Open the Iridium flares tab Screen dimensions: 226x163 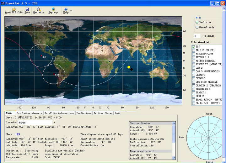coord(103,113)
